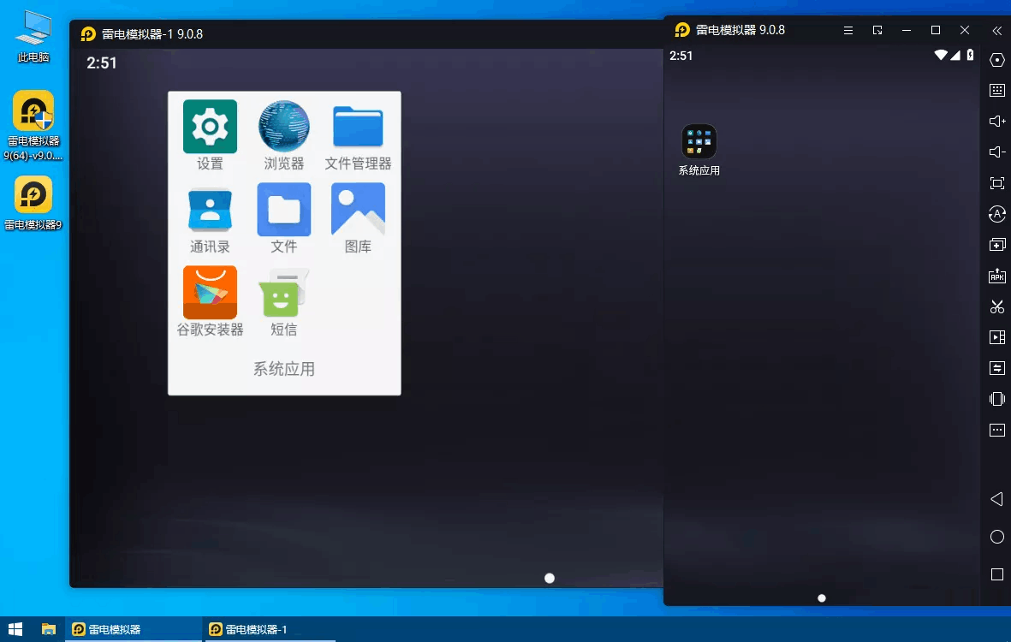Viewport: 1011px width, 642px height.
Task: Launch 谷歌安装器 from the system apps folder
Action: point(210,292)
